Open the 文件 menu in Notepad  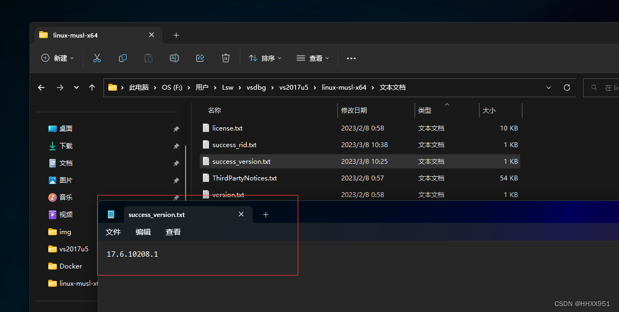[113, 232]
